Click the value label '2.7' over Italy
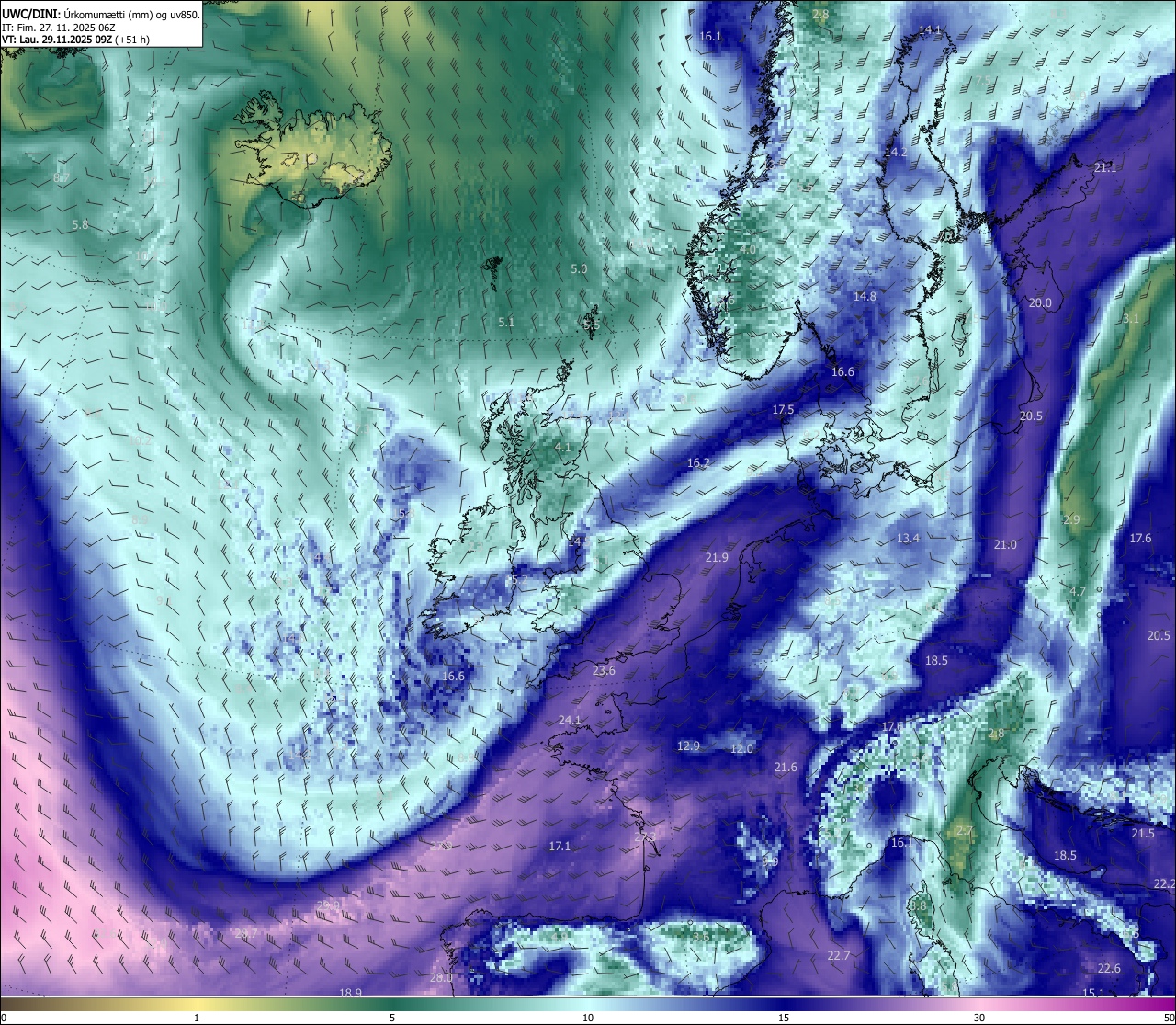This screenshot has width=1176, height=1025. click(964, 831)
